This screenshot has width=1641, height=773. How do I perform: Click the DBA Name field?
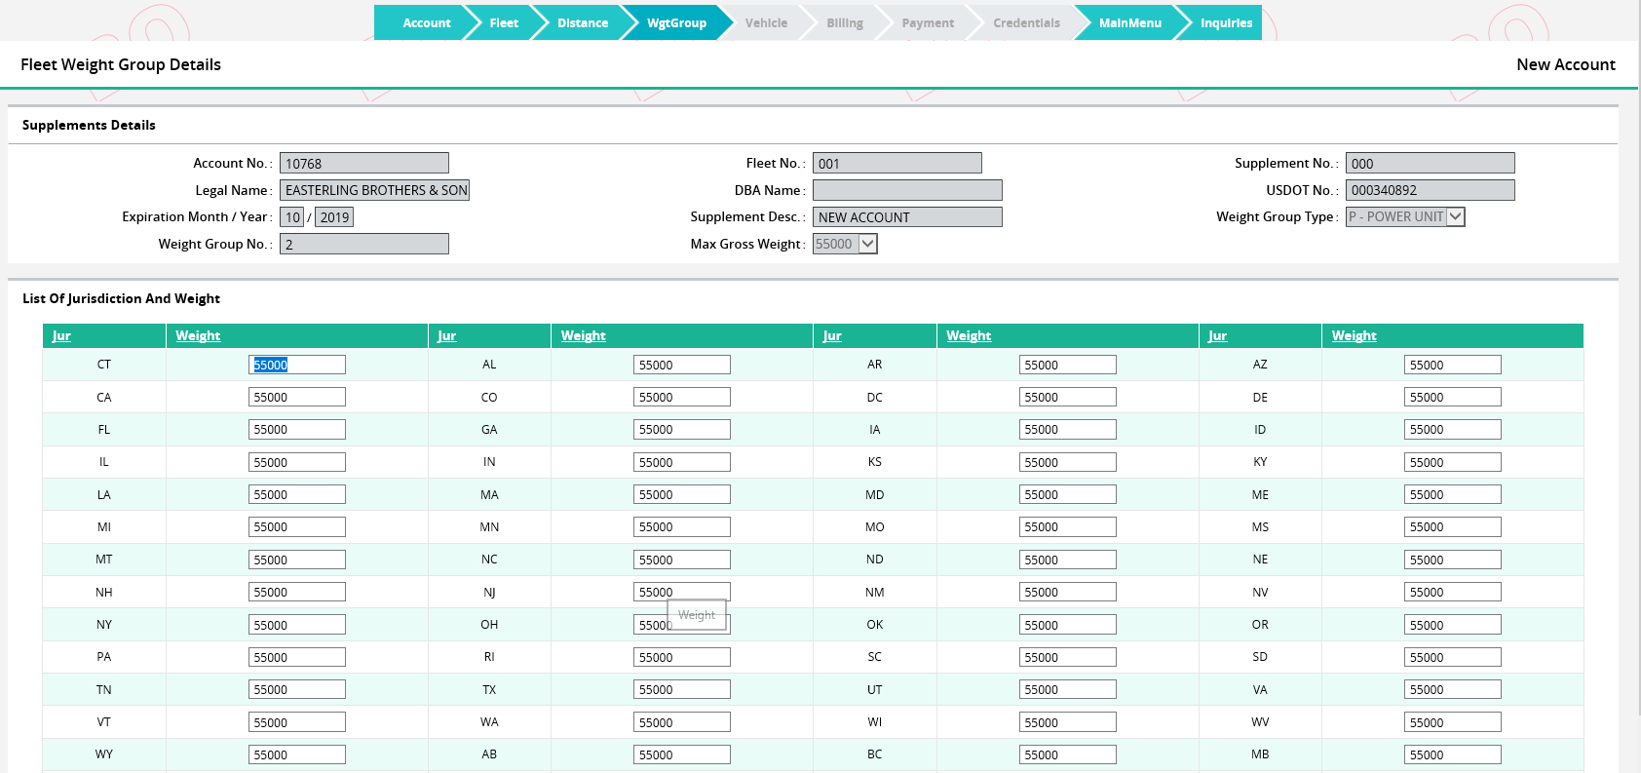pos(907,190)
